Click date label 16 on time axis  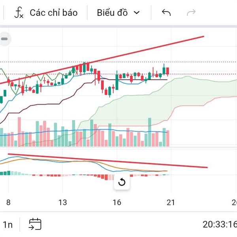[117, 203]
